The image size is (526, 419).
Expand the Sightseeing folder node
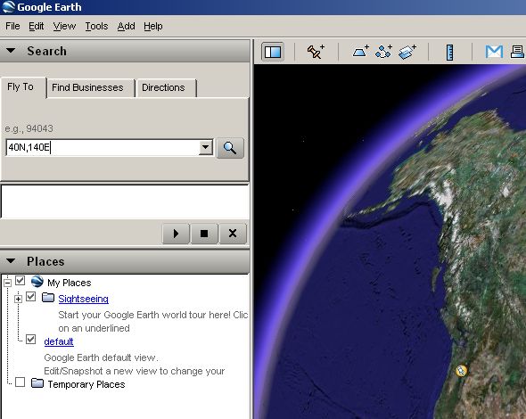[18, 299]
